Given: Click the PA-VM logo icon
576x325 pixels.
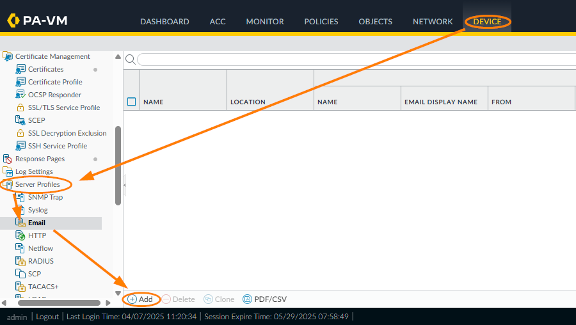Looking at the screenshot, I should pyautogui.click(x=13, y=20).
